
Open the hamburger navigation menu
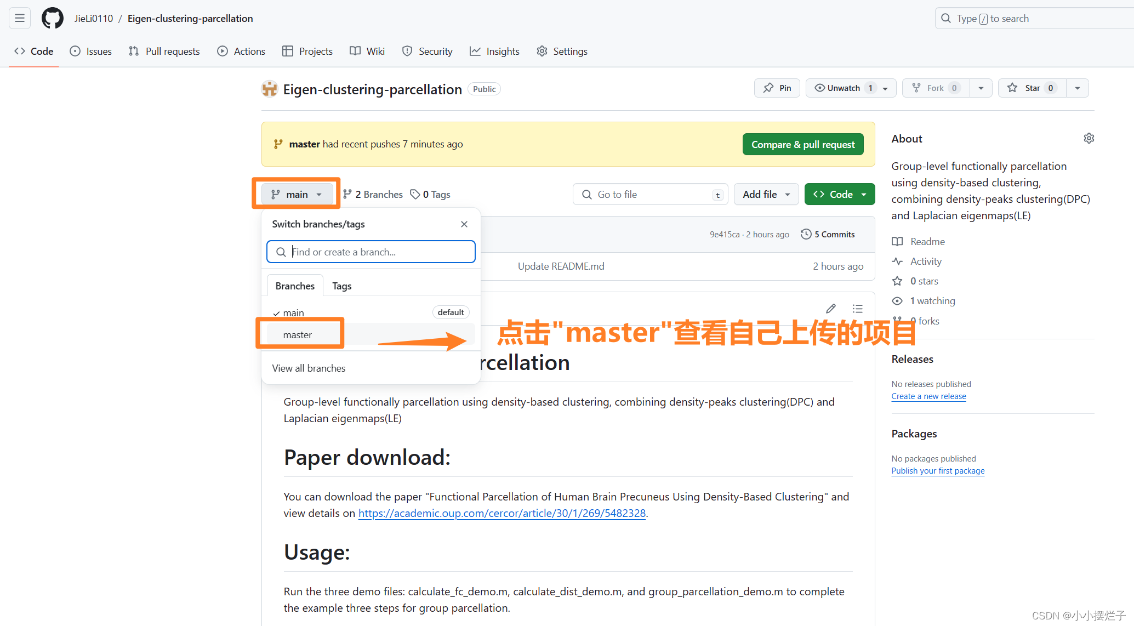coord(20,18)
